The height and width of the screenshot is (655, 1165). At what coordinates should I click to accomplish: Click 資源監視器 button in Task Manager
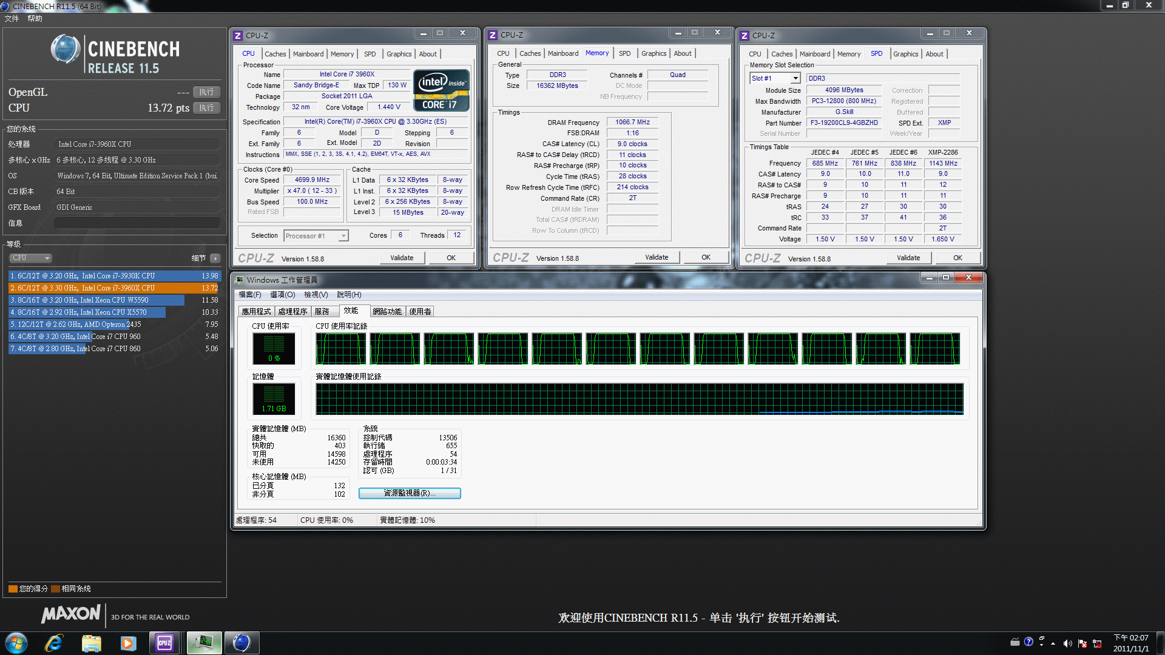point(410,492)
